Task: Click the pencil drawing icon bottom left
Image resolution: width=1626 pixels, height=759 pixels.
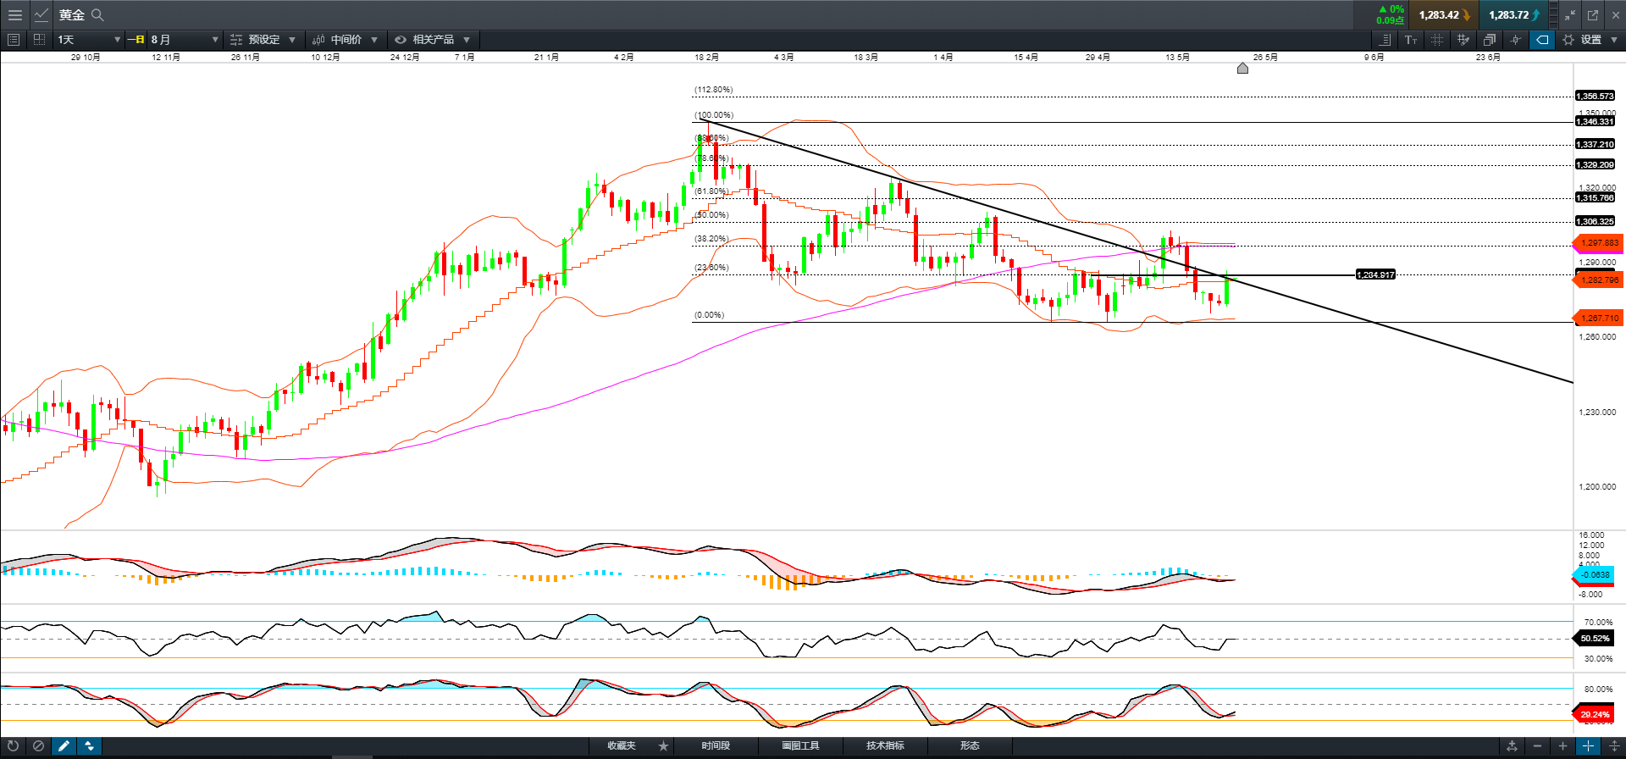Action: [64, 746]
